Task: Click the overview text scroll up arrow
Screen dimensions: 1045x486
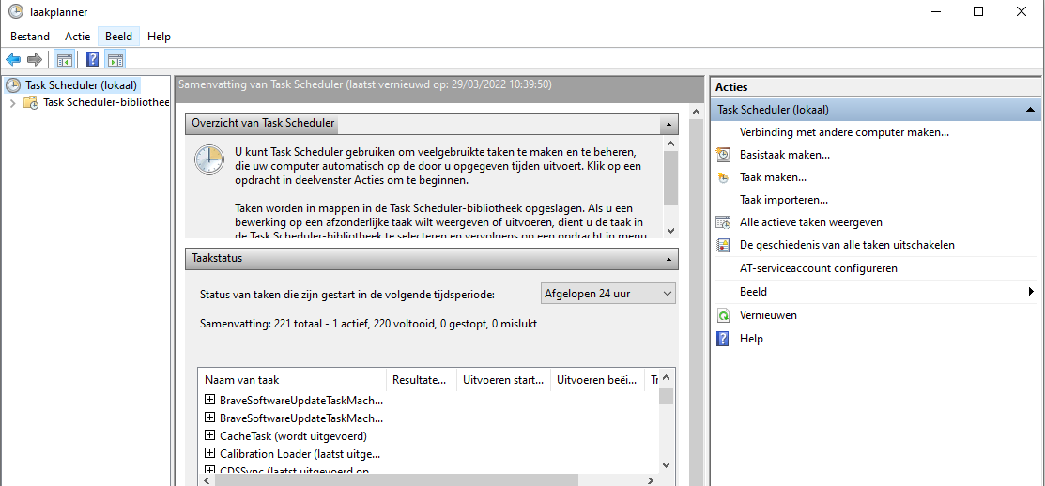Action: (x=671, y=144)
